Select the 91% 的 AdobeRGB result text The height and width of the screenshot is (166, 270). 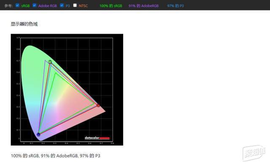pos(143,6)
